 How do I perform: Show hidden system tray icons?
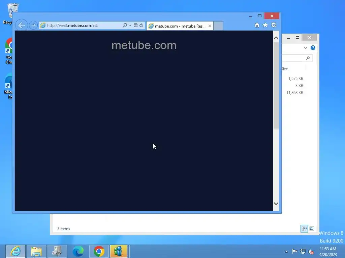286,252
